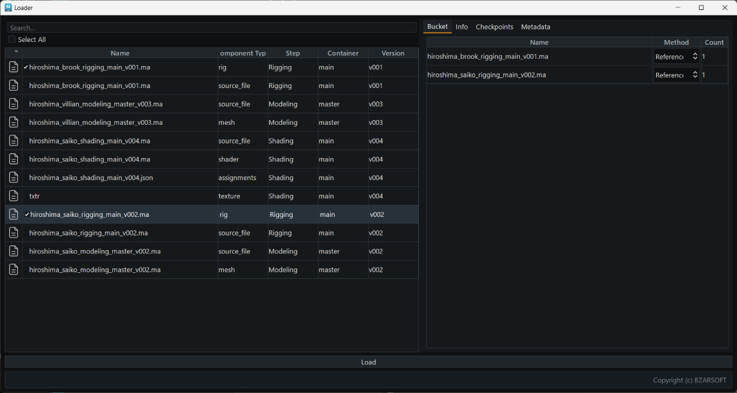
Task: Uncheck hiroshima_brook_rigging_main_v001.ma rig row checkmark
Action: tap(26, 67)
